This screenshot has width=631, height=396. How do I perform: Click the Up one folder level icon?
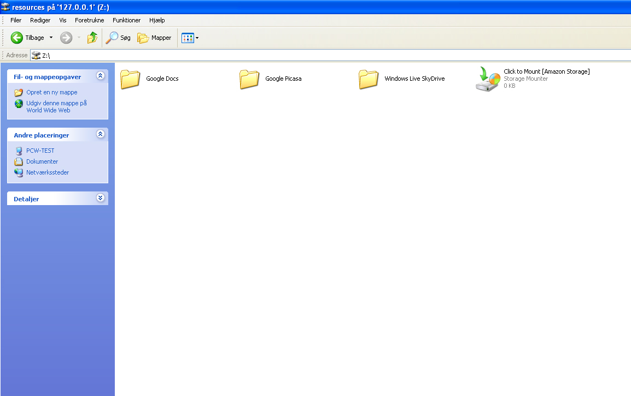point(92,38)
